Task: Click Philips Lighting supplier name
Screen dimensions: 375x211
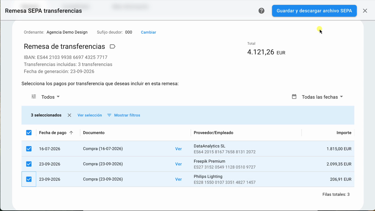Action: coord(208,176)
